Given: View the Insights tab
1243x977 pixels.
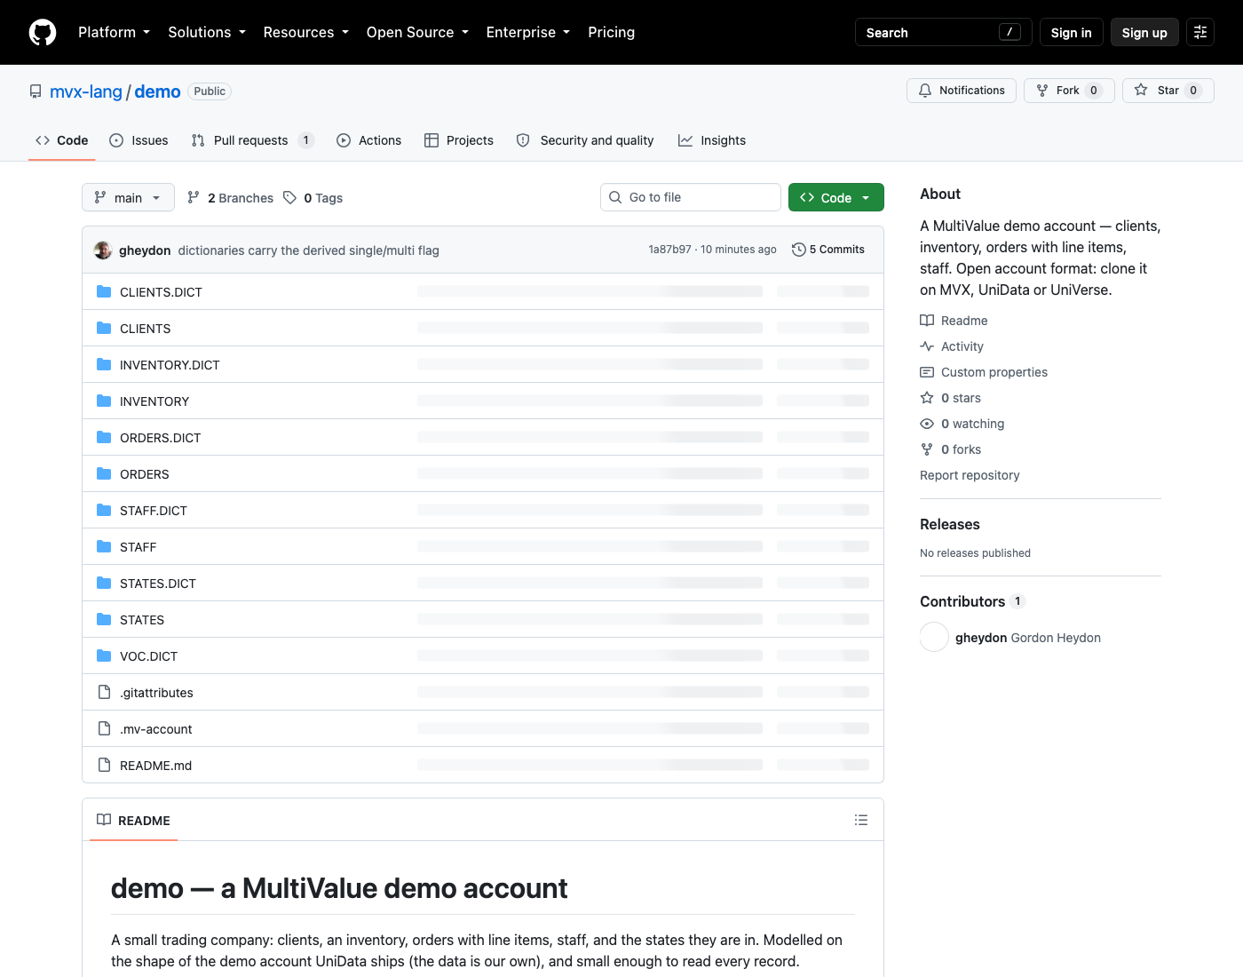Looking at the screenshot, I should click(712, 140).
